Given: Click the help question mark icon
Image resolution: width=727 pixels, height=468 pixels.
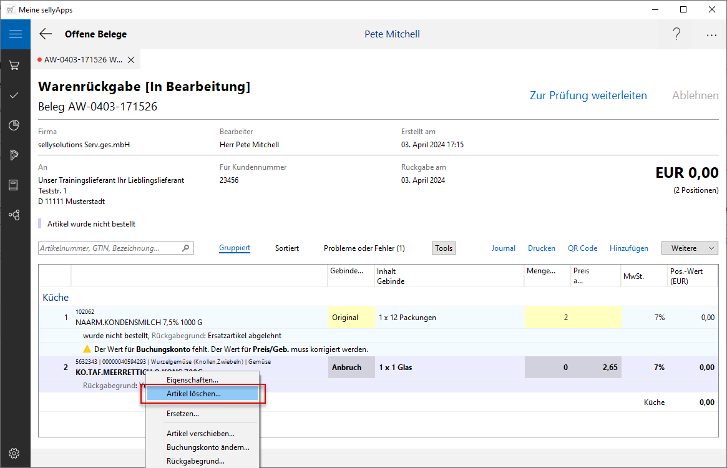Looking at the screenshot, I should click(676, 34).
